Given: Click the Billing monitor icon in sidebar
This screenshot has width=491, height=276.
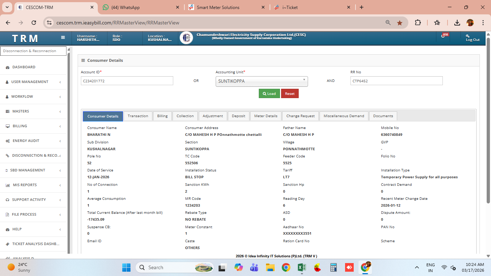Looking at the screenshot, I should point(8,126).
